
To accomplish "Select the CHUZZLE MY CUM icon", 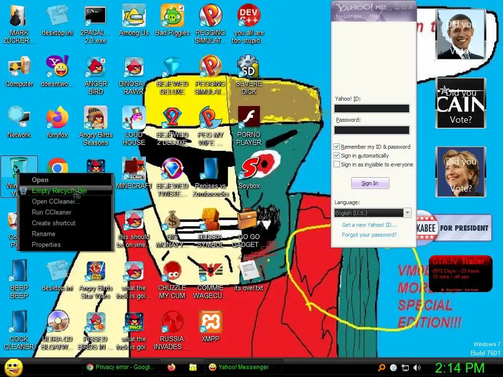I will click(172, 279).
